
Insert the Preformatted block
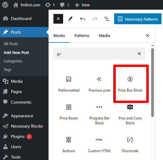click(x=69, y=84)
